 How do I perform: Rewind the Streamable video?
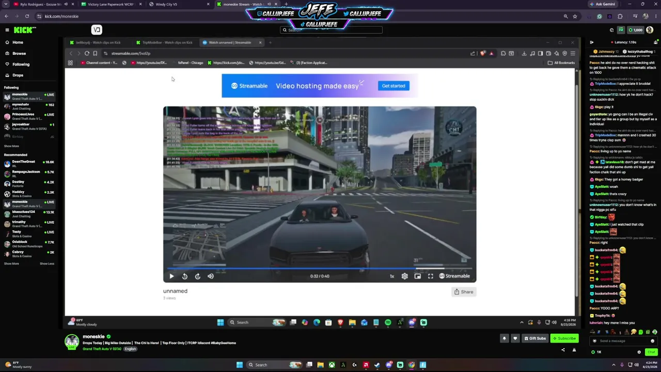pyautogui.click(x=184, y=276)
